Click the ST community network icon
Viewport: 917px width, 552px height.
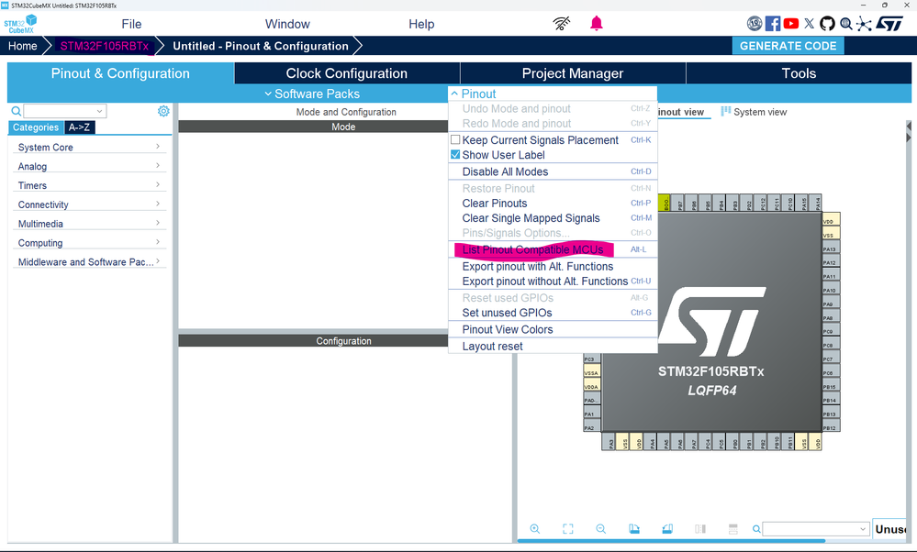(864, 23)
